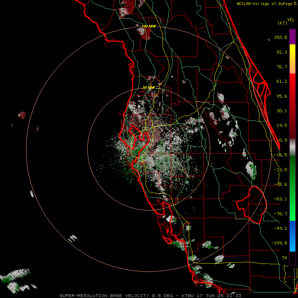Click the 45.6 velocity scale value

coord(282,96)
